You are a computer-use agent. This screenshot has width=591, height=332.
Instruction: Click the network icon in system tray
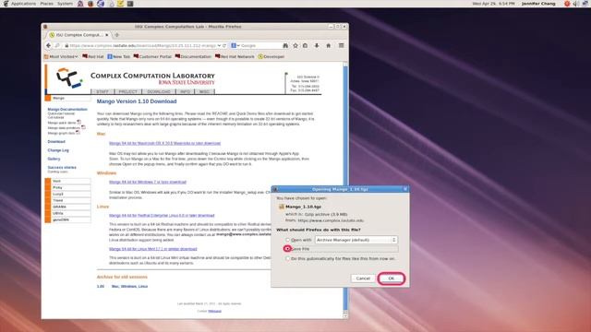click(x=585, y=4)
